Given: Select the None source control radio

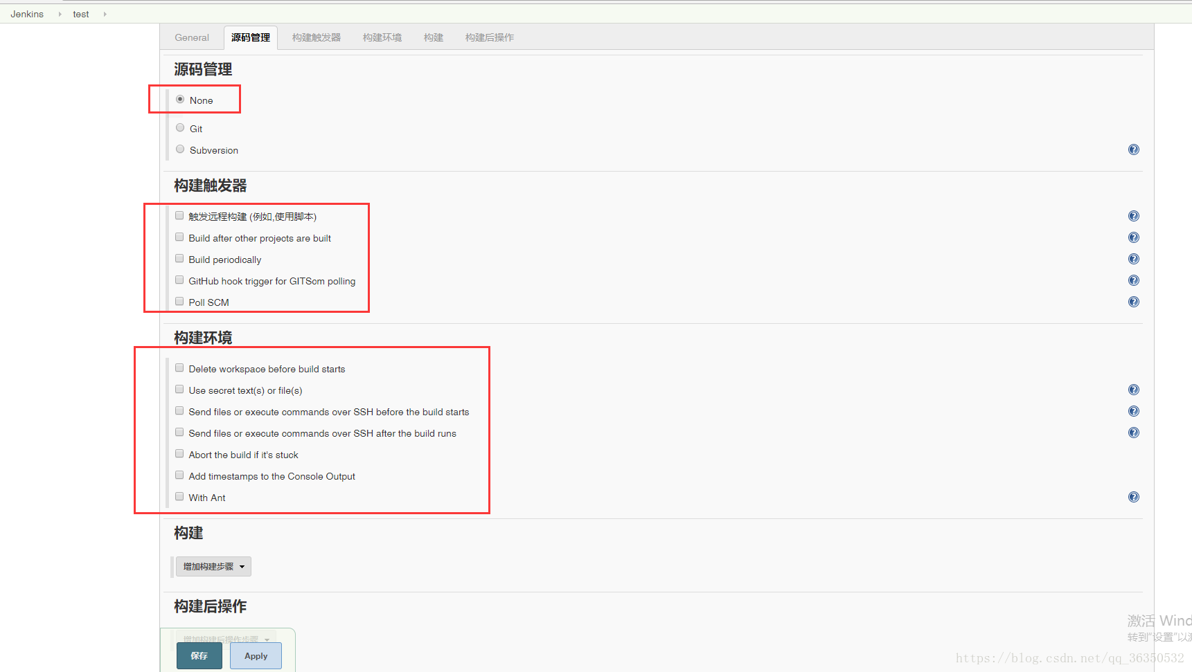Looking at the screenshot, I should tap(180, 100).
